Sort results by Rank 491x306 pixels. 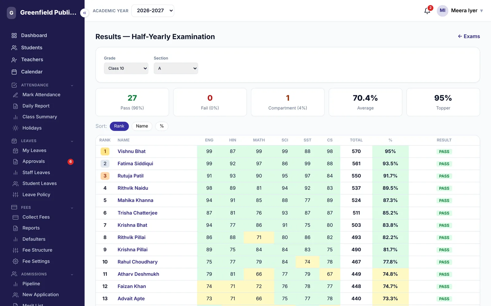click(x=119, y=126)
